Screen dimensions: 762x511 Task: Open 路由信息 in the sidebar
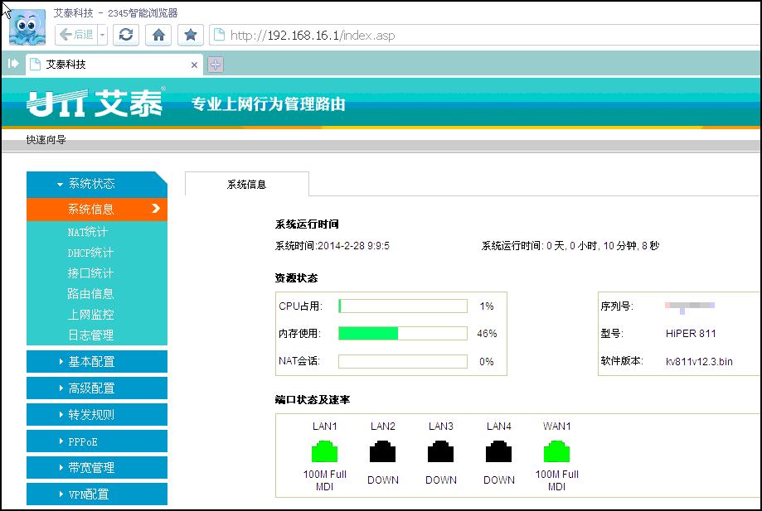90,293
